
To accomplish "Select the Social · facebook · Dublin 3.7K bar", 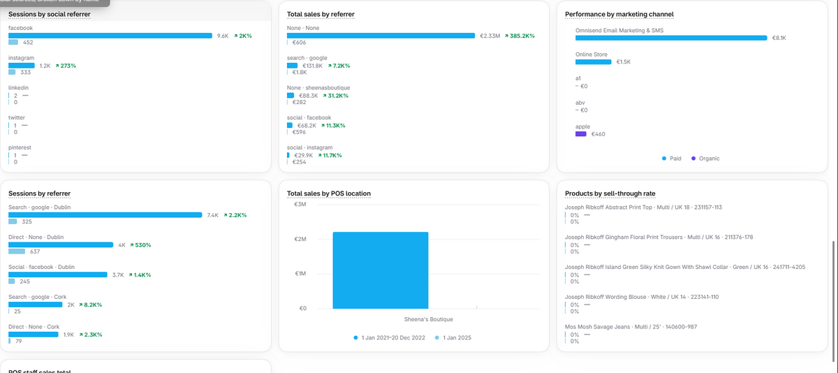I will pyautogui.click(x=58, y=275).
